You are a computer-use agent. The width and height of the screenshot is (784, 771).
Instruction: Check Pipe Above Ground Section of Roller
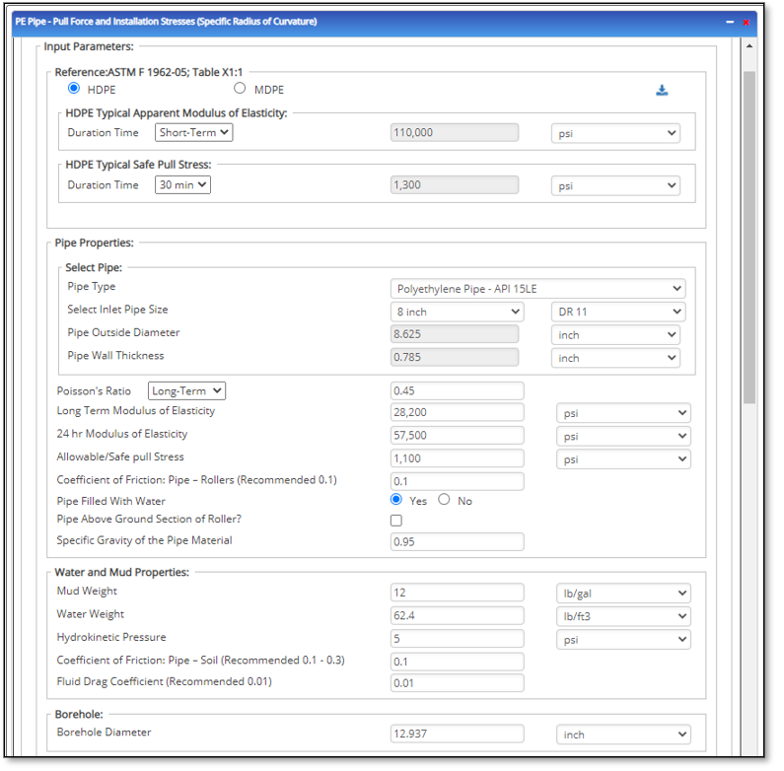396,521
